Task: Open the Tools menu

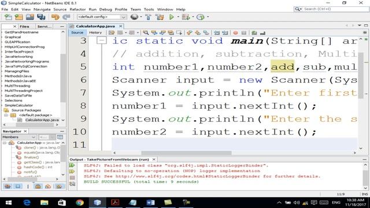Action: pyautogui.click(x=149, y=9)
